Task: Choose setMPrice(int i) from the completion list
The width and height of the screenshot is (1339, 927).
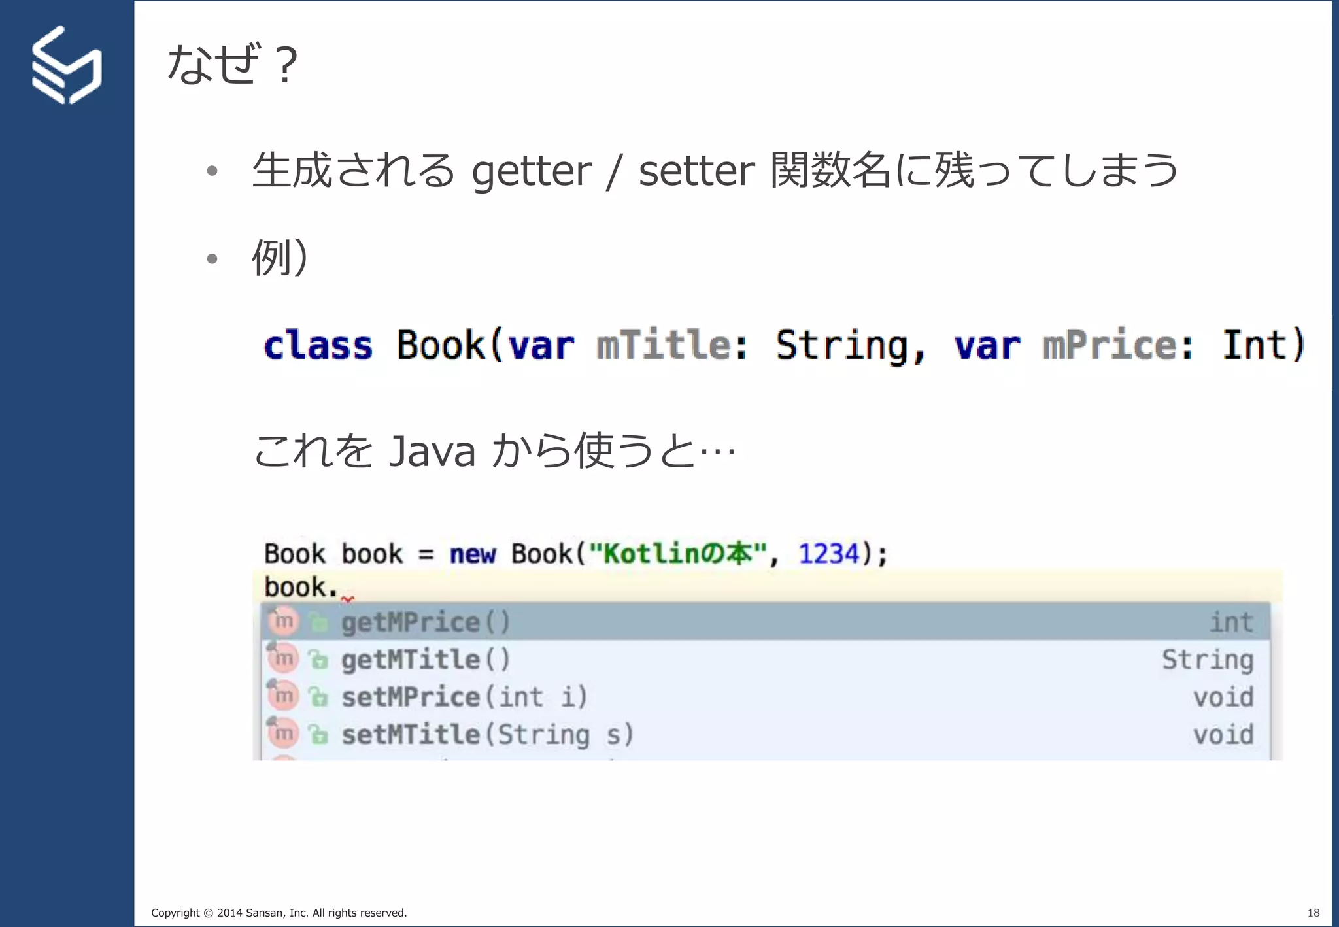Action: (765, 697)
